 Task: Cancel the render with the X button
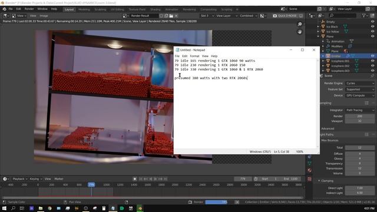click(237, 202)
